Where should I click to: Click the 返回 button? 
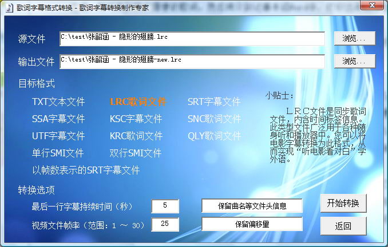click(343, 226)
